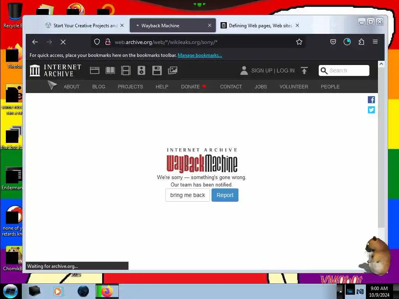Click the Internet Archive logo
This screenshot has width=399, height=299.
tap(55, 70)
